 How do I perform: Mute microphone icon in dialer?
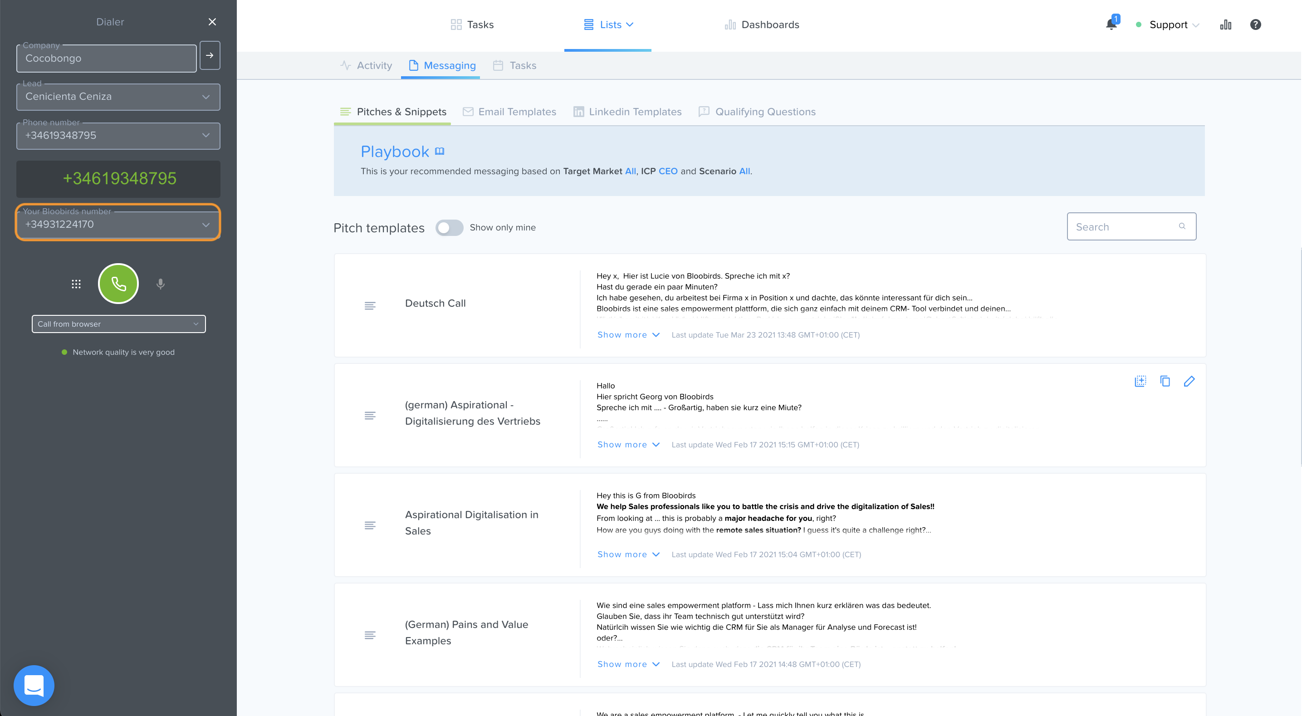(x=160, y=284)
